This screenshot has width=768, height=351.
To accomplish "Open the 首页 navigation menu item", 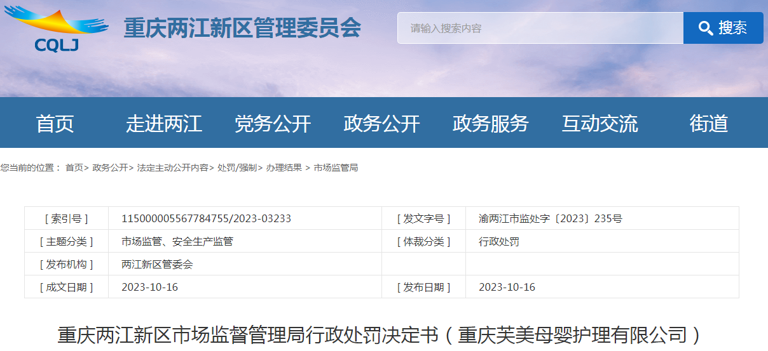I will pyautogui.click(x=55, y=123).
